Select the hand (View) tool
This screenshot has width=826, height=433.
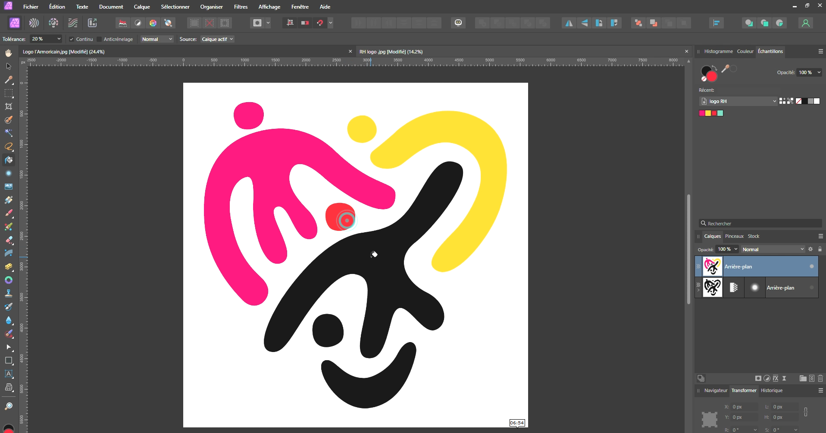[9, 53]
